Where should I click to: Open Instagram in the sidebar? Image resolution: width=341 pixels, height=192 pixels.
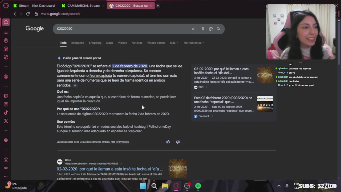[6, 104]
